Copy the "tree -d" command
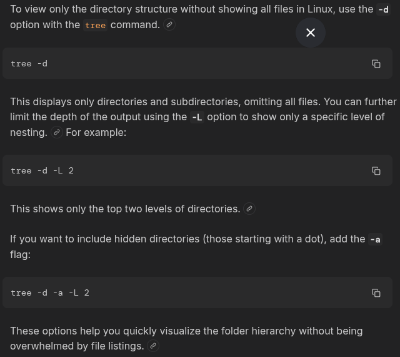Screen dimensions: 400x357 376,64
